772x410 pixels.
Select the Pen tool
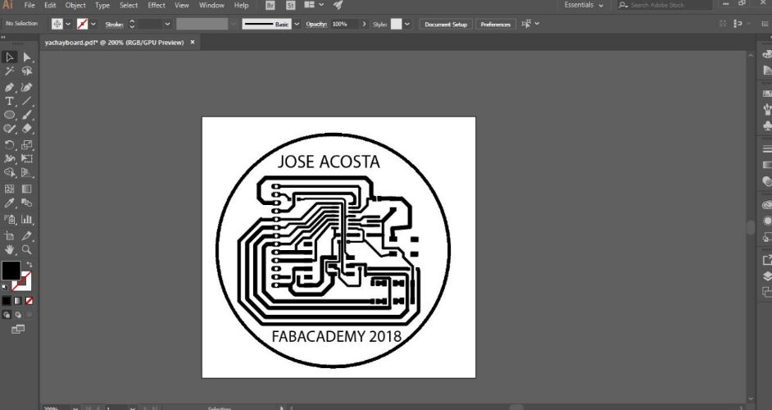(x=9, y=87)
